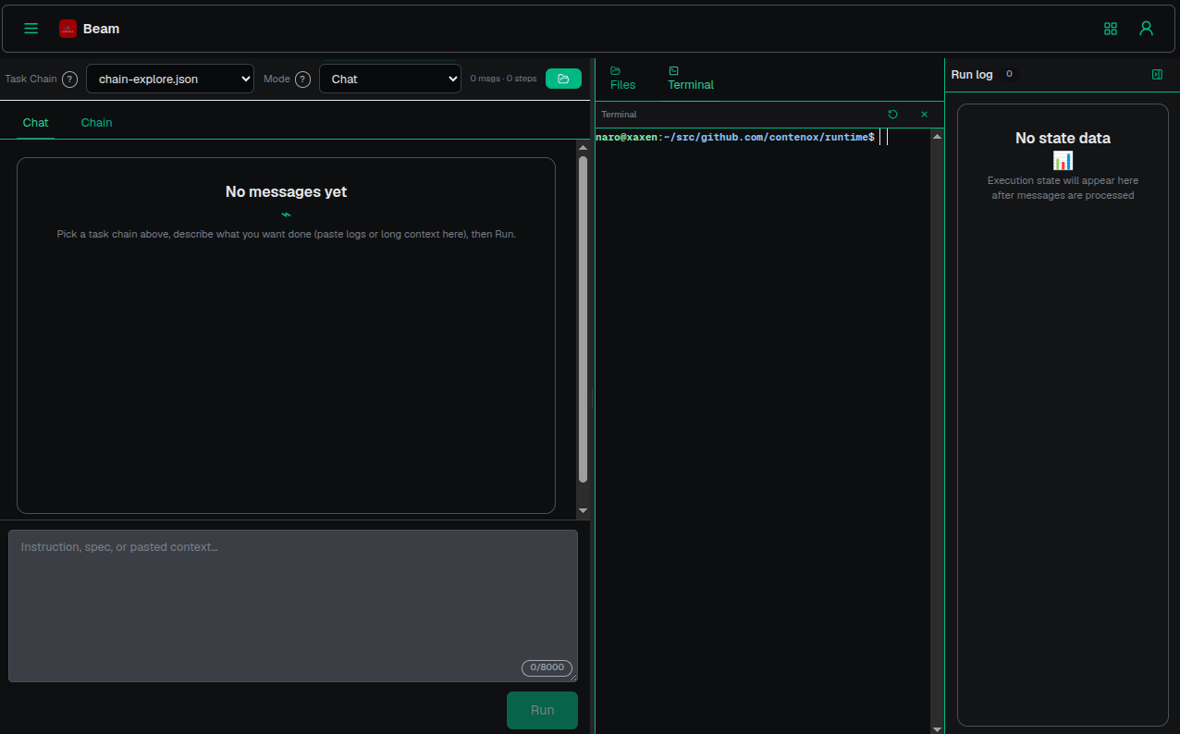Open the navigation hamburger menu

pyautogui.click(x=31, y=28)
